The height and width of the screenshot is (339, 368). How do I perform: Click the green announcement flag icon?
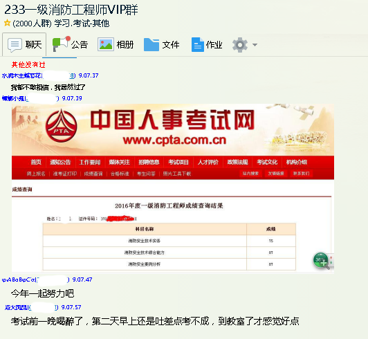[61, 44]
